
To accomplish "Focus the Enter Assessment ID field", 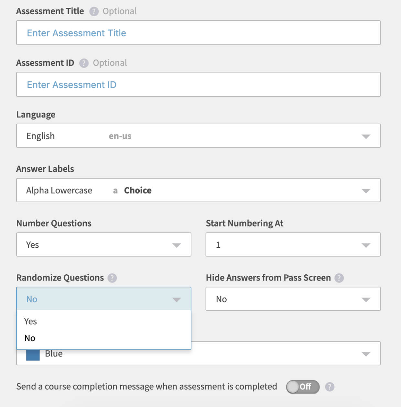I will (x=198, y=84).
